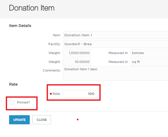Click the red required dot beside Rate
This screenshot has width=168, height=137.
click(51, 94)
